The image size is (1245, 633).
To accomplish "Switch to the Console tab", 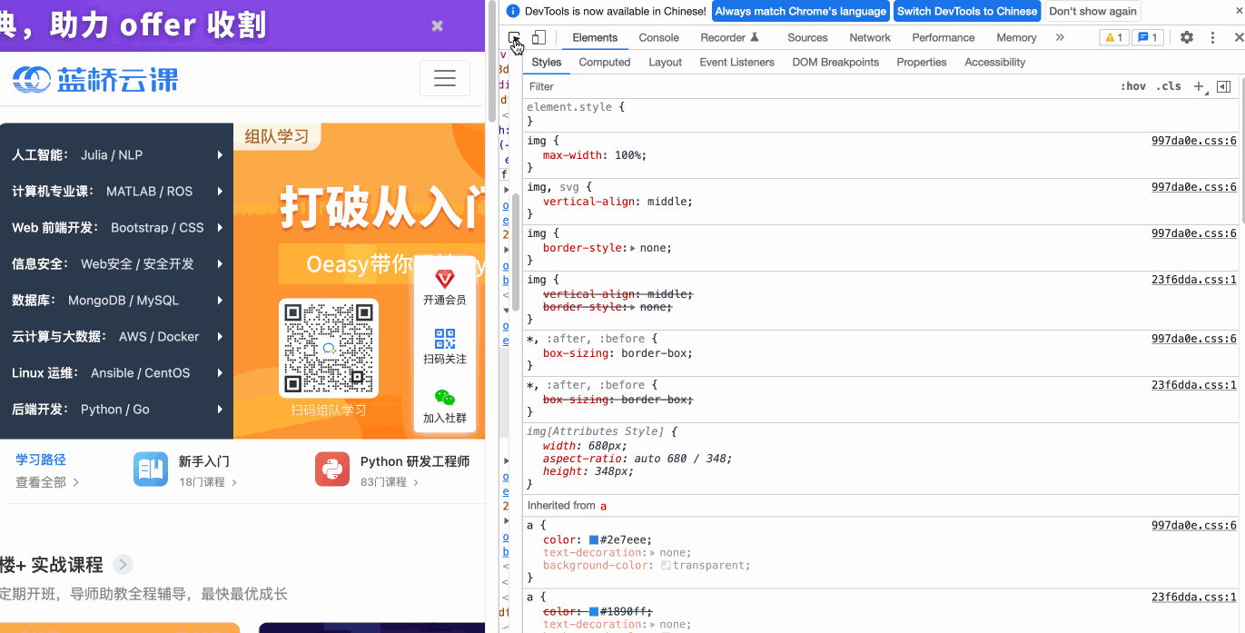I will (x=659, y=37).
